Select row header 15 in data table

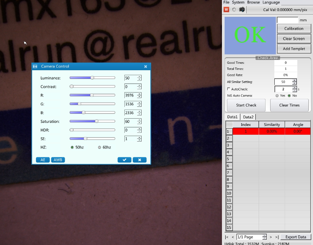coord(229,227)
